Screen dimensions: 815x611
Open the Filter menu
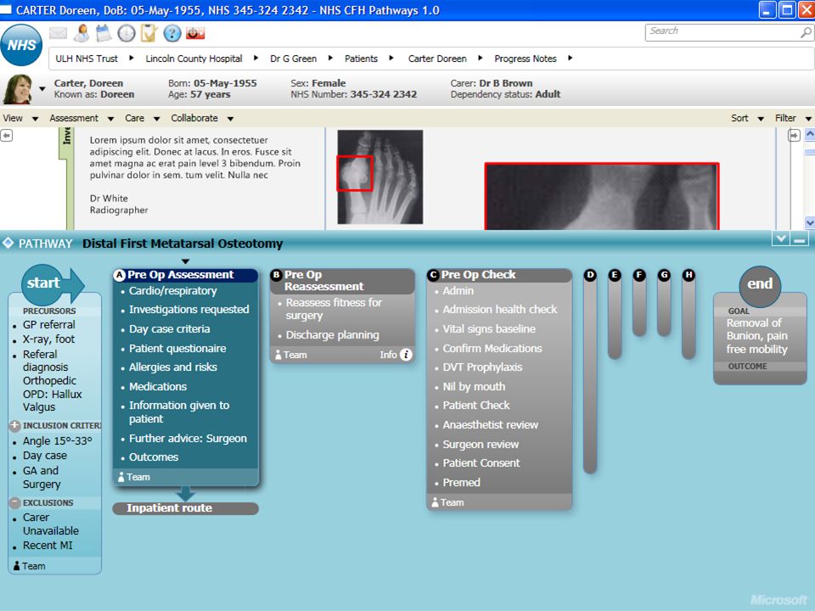(x=793, y=119)
